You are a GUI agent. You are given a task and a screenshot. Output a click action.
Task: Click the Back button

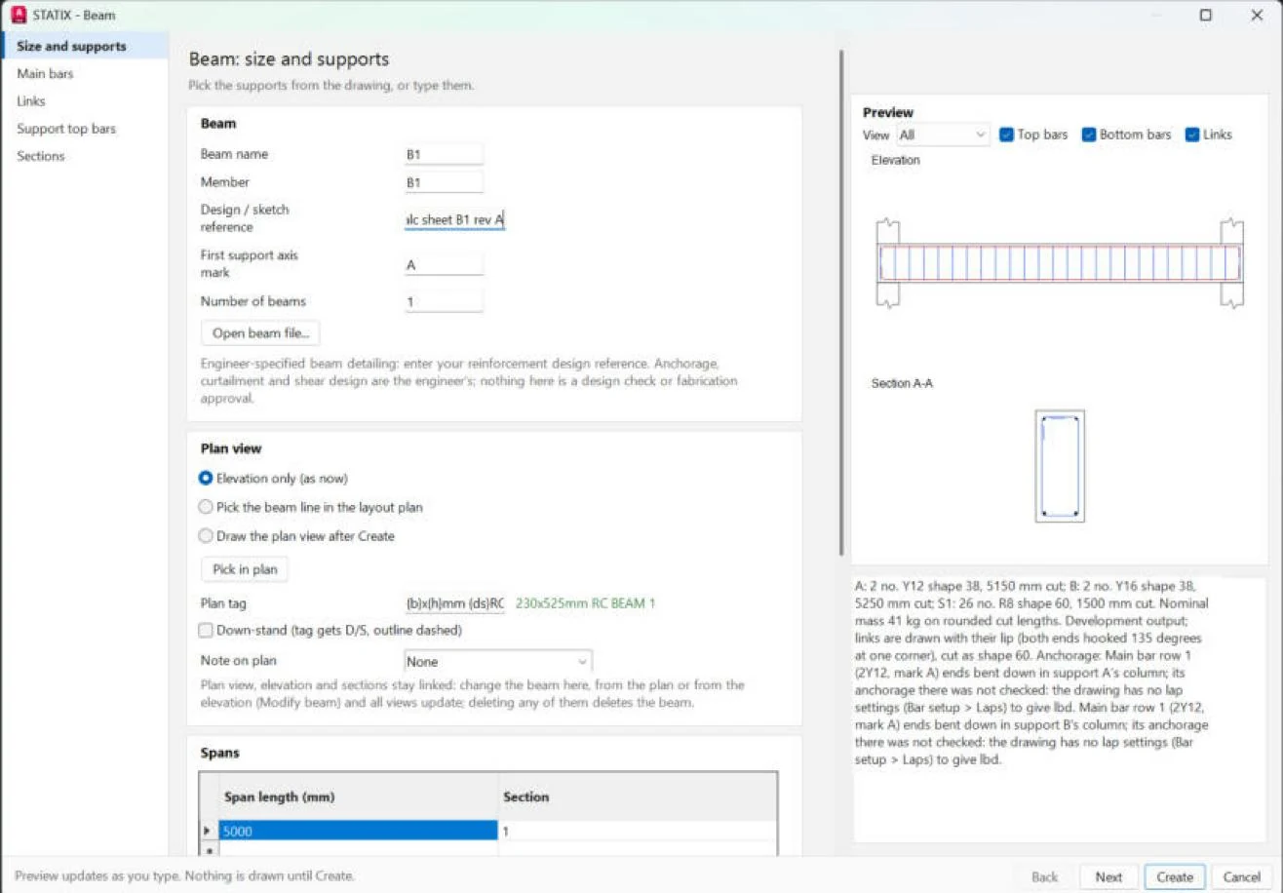click(x=1044, y=876)
